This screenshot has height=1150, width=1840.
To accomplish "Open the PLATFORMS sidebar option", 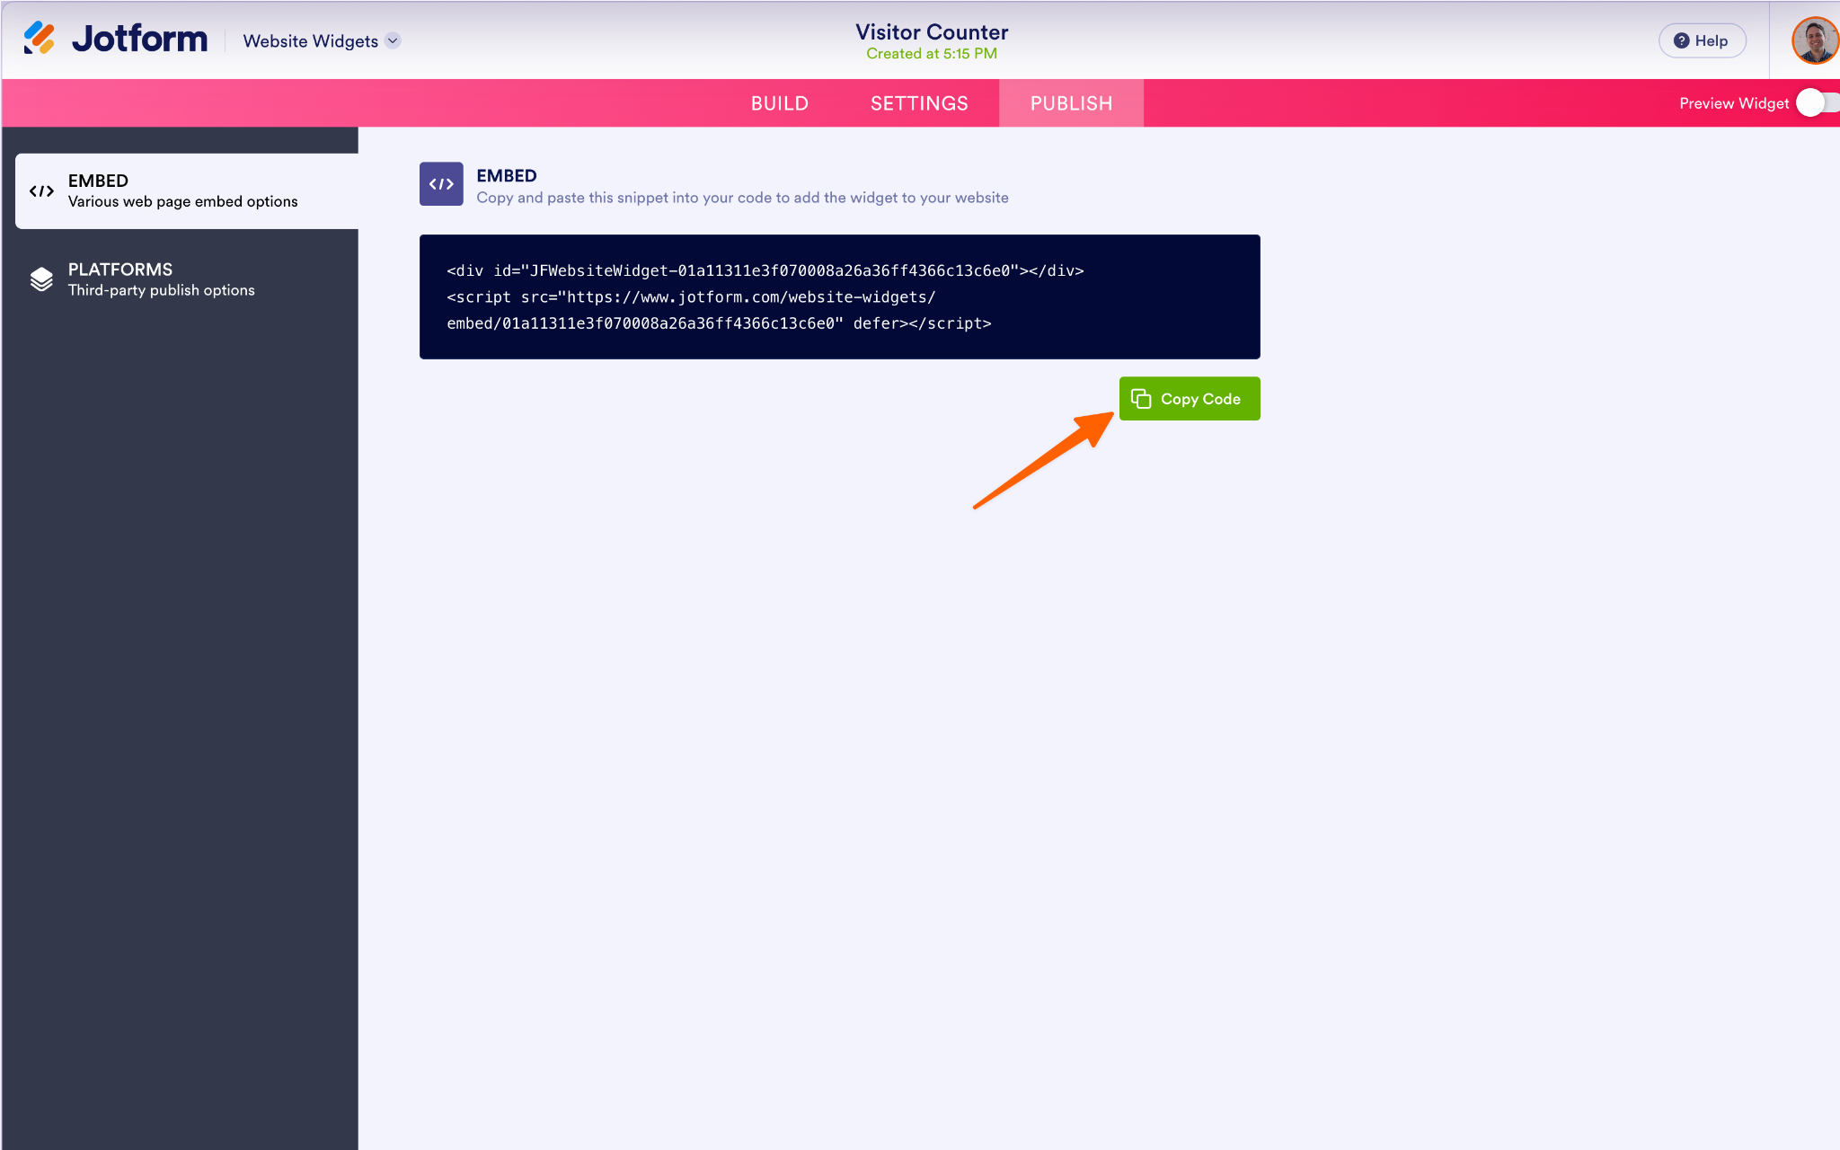I will (187, 279).
